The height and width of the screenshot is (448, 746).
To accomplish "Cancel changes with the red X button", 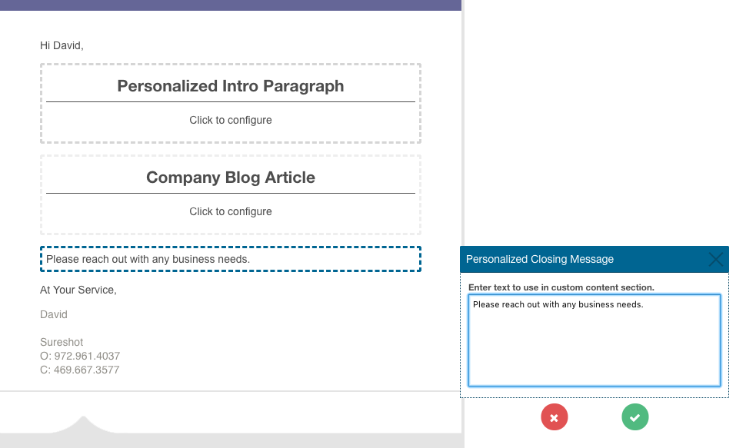I will tap(555, 417).
